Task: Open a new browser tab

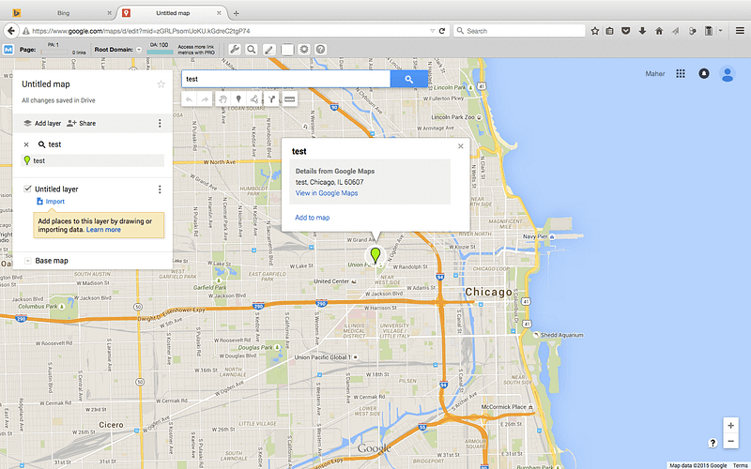Action: tap(237, 13)
